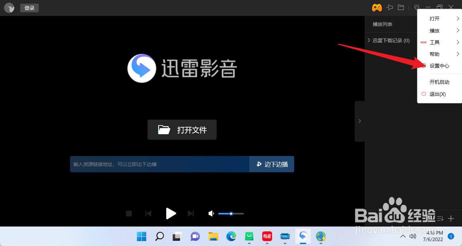
Task: Click the 迅雷影音 taskbar icon
Action: point(303,236)
